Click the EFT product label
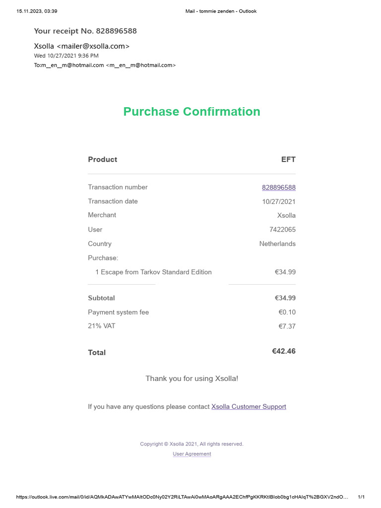Viewport: 381px width, 508px height. [x=288, y=159]
